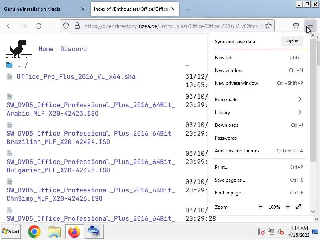The height and width of the screenshot is (240, 320).
Task: Switch to Firefox in the taskbar
Action: pyautogui.click(x=74, y=232)
